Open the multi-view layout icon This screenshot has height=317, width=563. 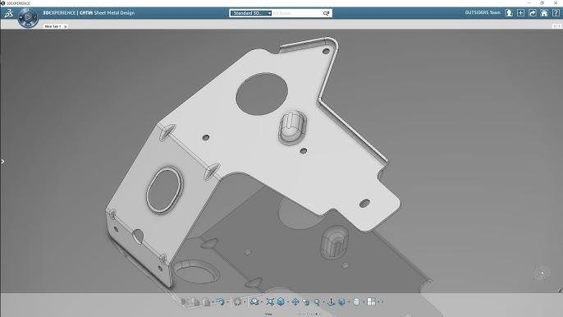coord(371,302)
